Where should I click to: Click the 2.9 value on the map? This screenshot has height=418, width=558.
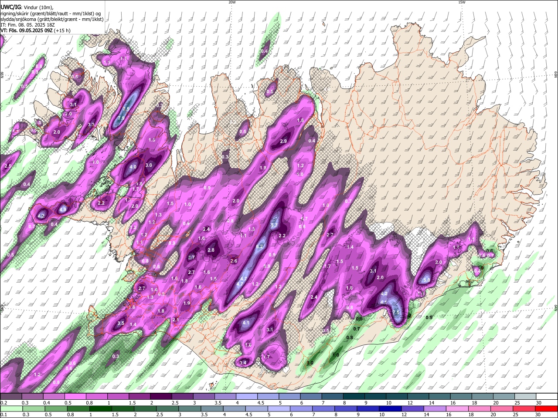point(283,141)
